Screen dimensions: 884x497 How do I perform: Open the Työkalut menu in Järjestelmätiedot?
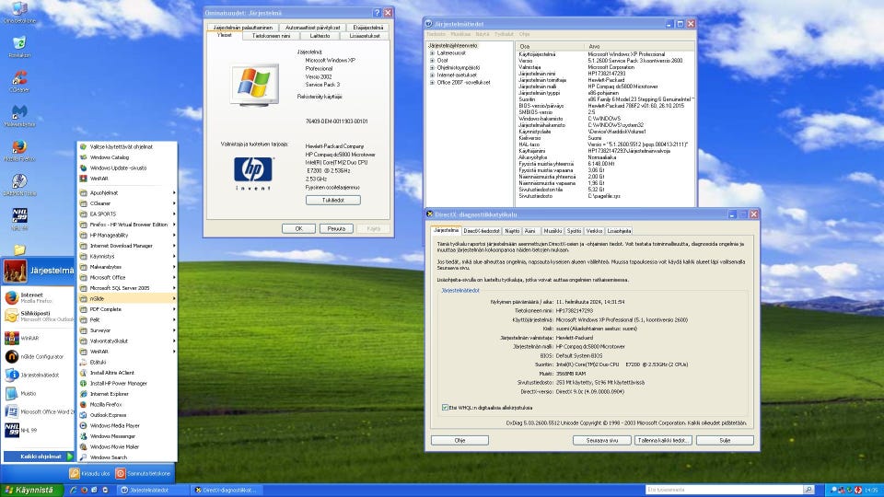[504, 33]
